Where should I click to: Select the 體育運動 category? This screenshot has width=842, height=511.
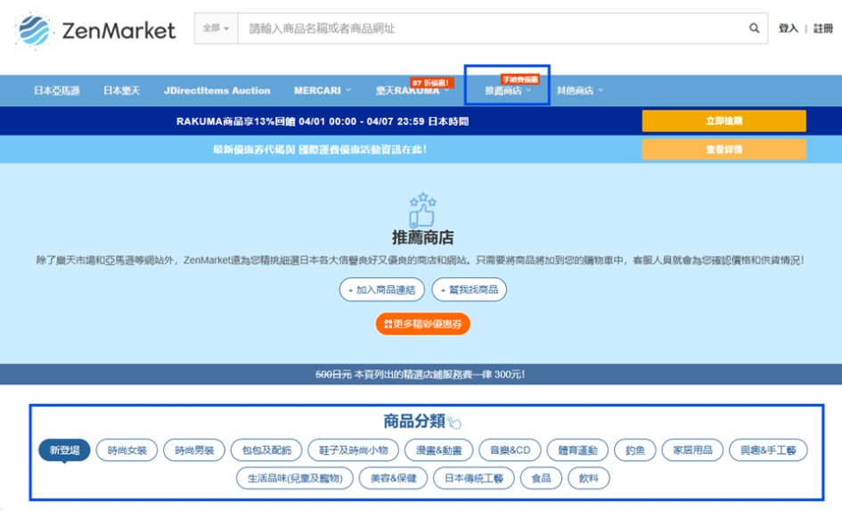[x=577, y=449]
